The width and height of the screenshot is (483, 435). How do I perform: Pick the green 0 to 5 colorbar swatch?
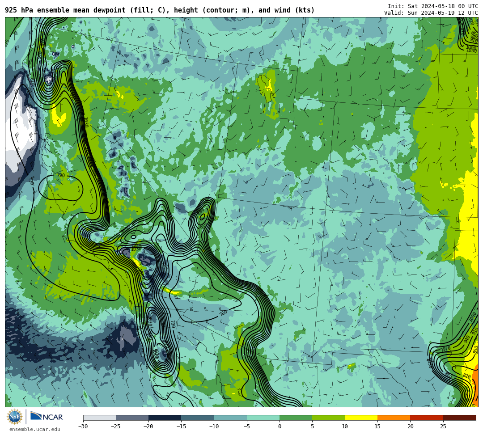tap(296, 418)
